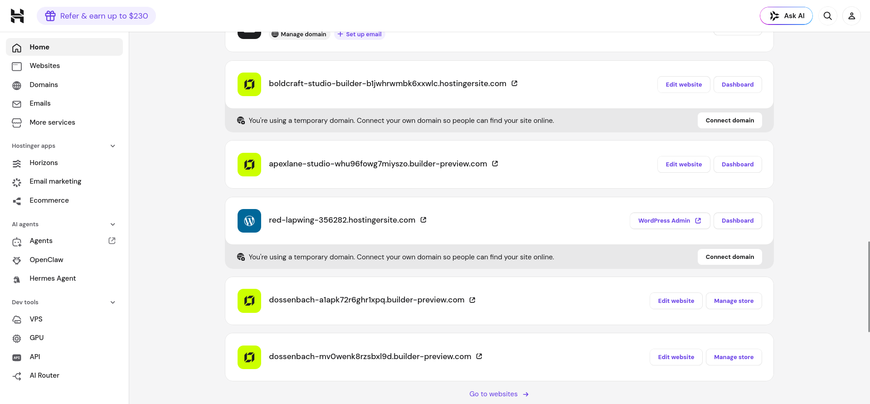The width and height of the screenshot is (870, 404).
Task: Click the Hostinger logo
Action: click(17, 16)
